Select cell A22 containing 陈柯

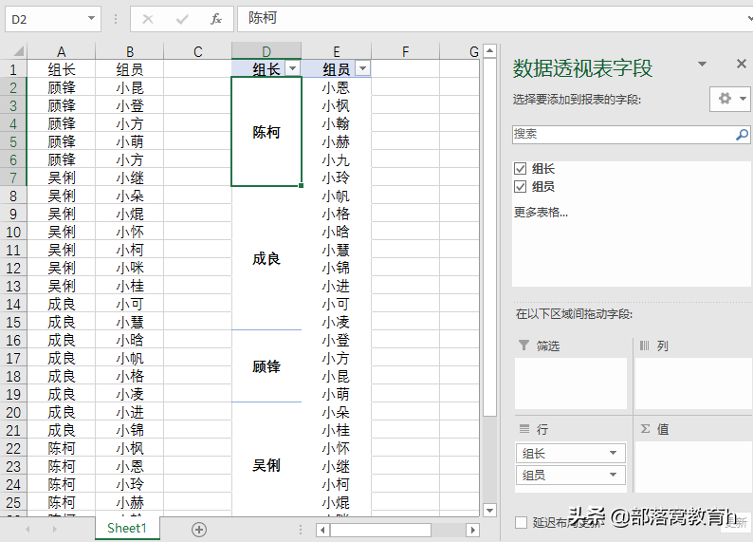[x=62, y=448]
